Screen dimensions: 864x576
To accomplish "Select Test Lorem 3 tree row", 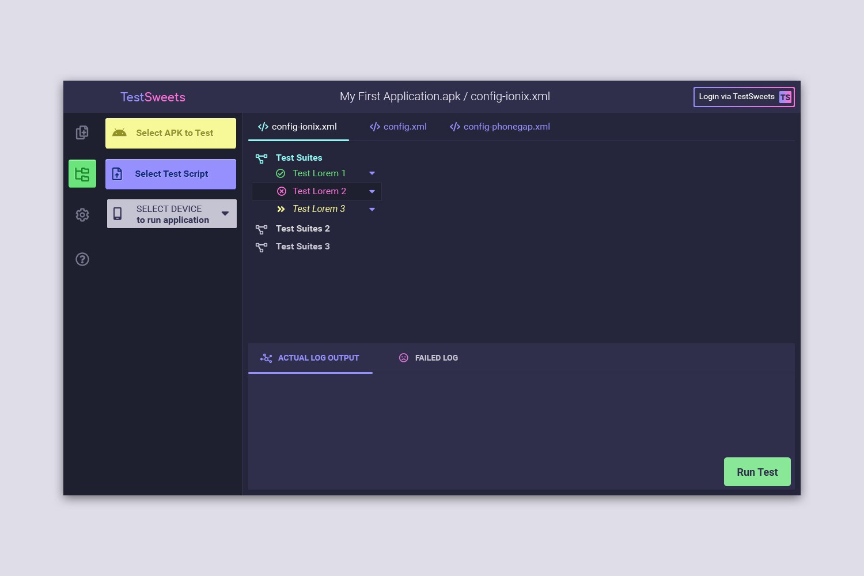I will (317, 209).
